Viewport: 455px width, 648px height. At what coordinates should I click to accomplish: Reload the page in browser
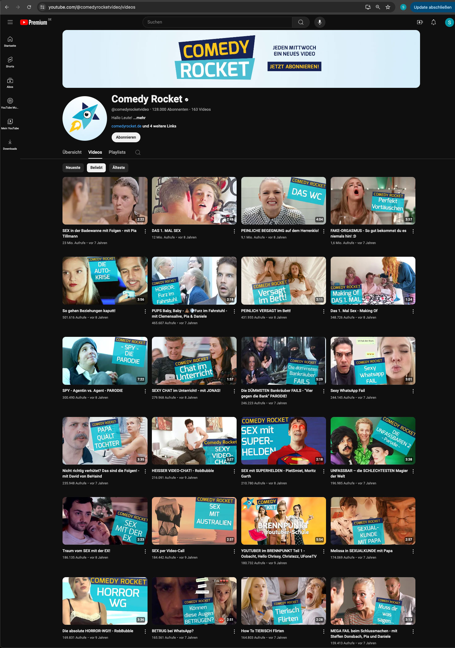tap(29, 7)
